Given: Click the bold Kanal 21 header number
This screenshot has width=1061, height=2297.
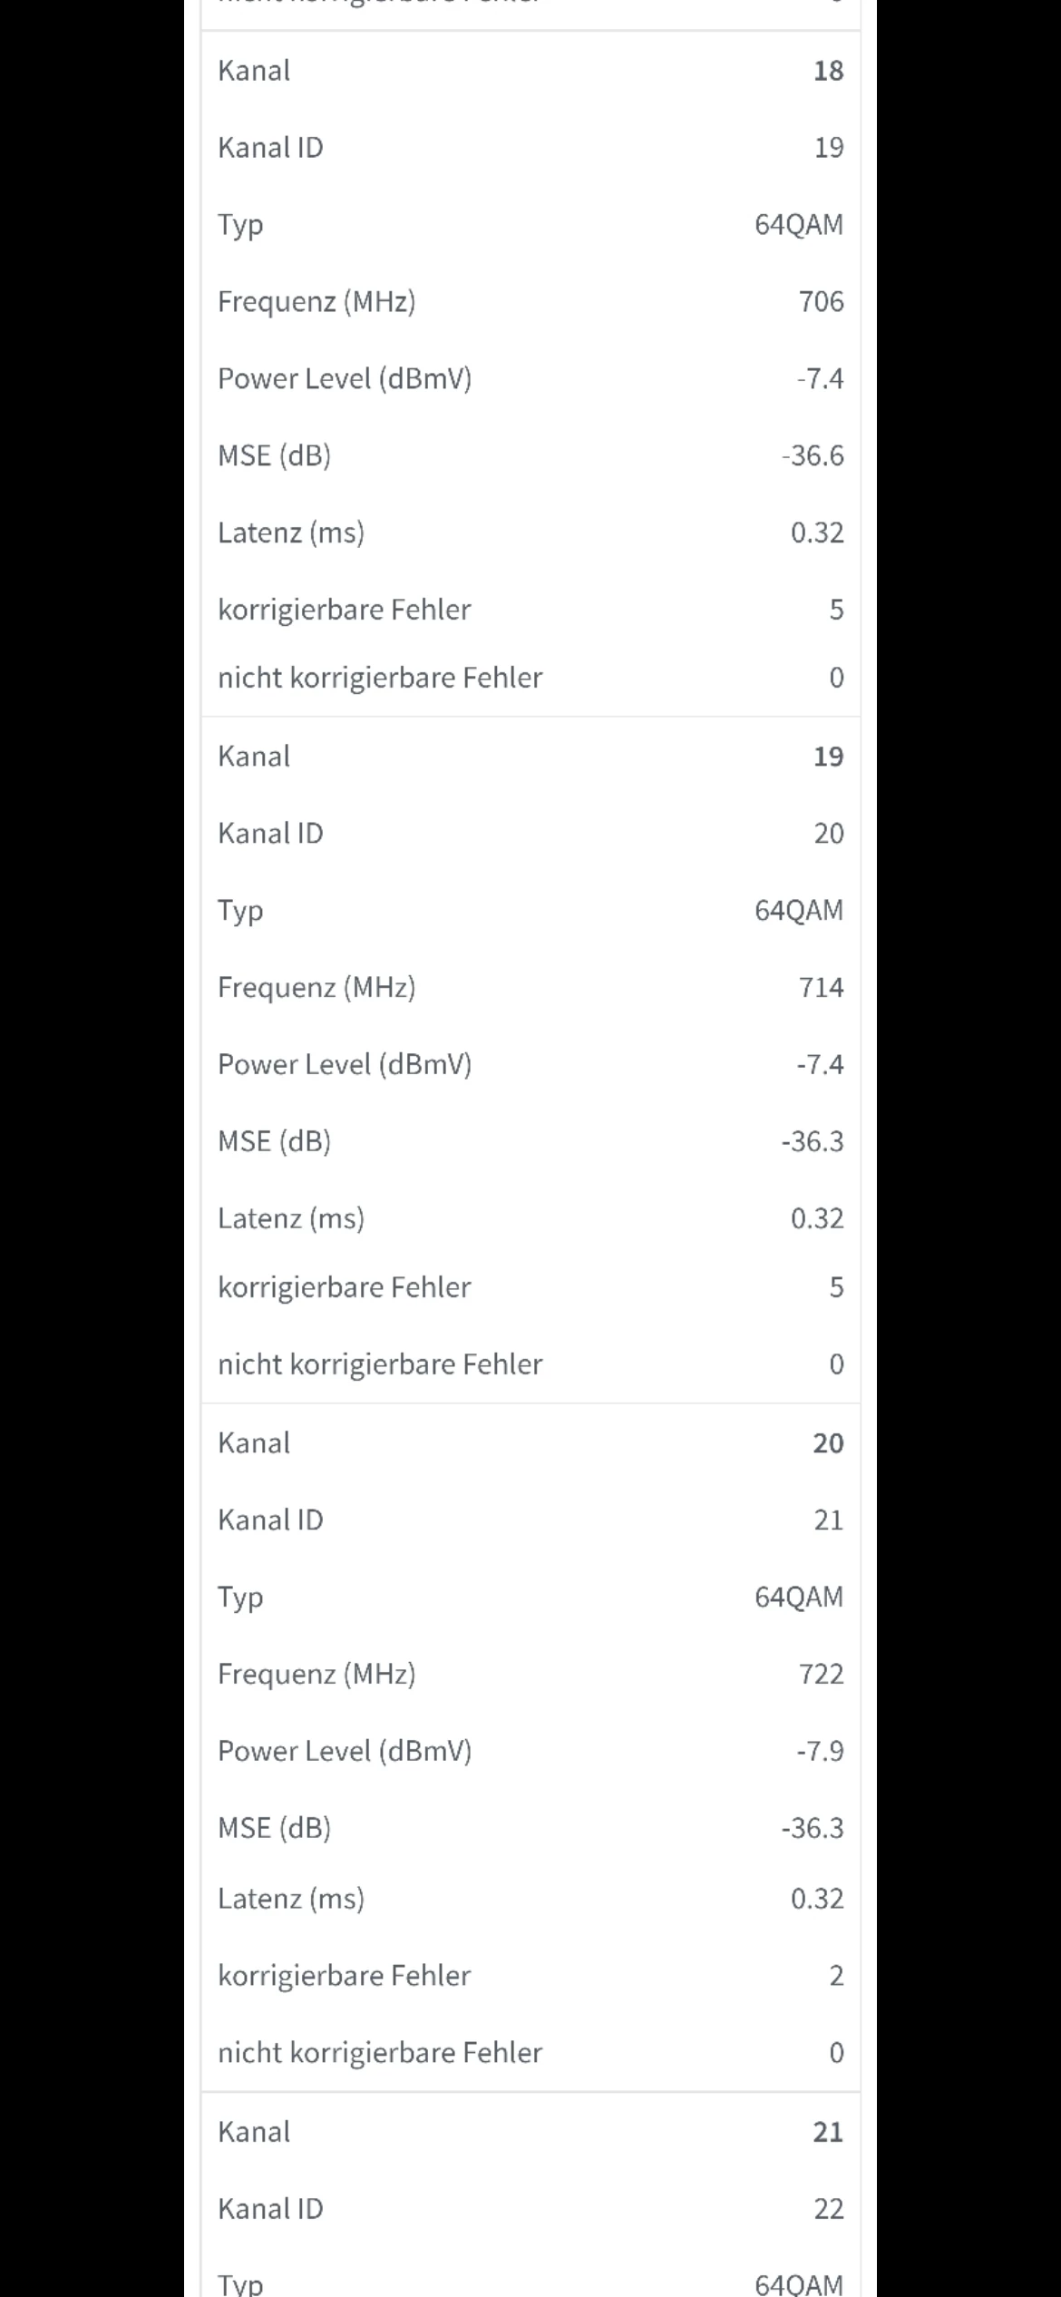Looking at the screenshot, I should 828,2132.
